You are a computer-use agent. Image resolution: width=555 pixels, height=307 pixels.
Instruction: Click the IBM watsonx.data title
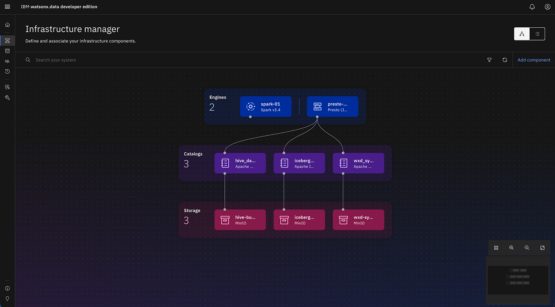coord(59,7)
